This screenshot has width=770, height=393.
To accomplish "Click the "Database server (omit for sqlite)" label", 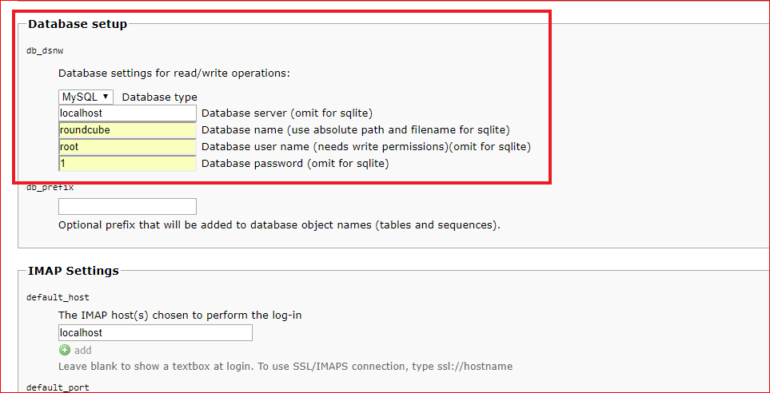I will click(286, 113).
